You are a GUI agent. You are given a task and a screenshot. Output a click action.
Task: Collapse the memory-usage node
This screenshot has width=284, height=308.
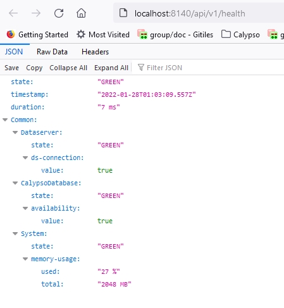[25, 259]
